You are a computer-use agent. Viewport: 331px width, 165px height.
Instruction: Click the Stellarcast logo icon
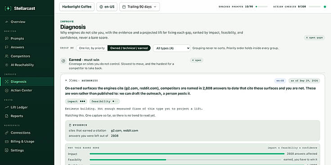(x=8, y=9)
